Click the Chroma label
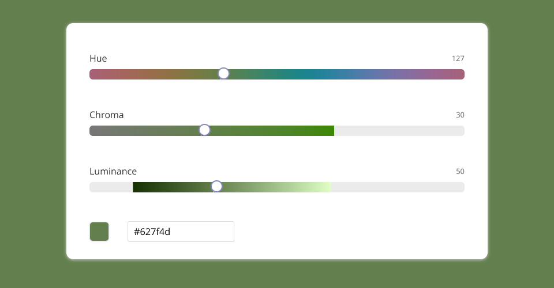This screenshot has height=288, width=554. point(107,115)
